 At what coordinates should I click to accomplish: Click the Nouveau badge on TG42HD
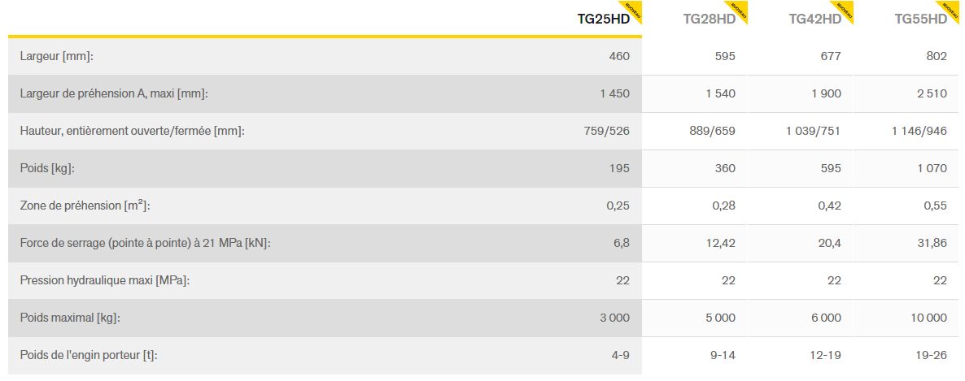coord(845,9)
